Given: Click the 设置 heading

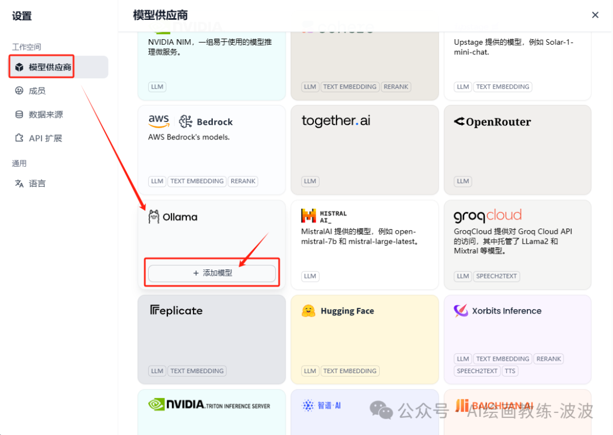Looking at the screenshot, I should tap(22, 16).
